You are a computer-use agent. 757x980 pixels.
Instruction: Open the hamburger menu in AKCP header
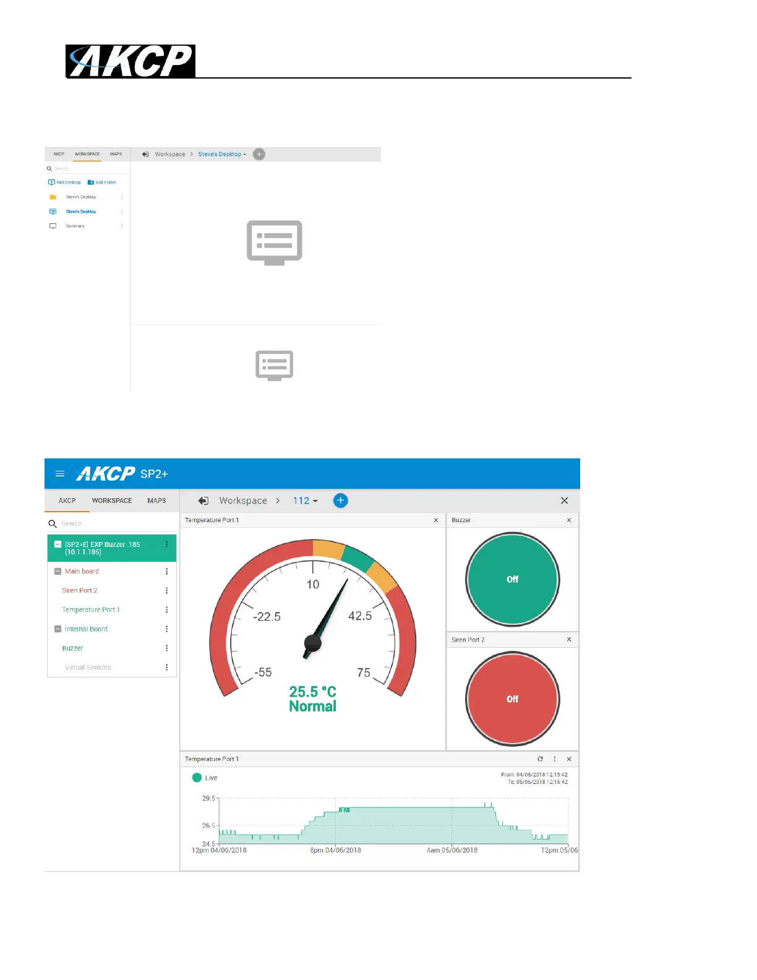click(x=60, y=474)
